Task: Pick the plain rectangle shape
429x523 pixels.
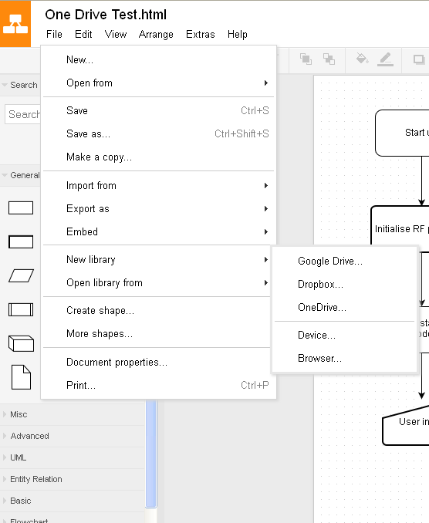Action: coord(21,208)
